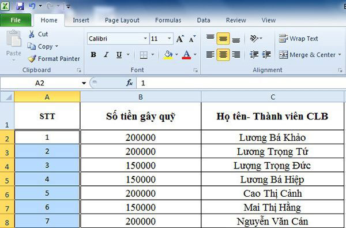The height and width of the screenshot is (228, 346).
Task: Toggle Bottom Align
Action: [236, 40]
